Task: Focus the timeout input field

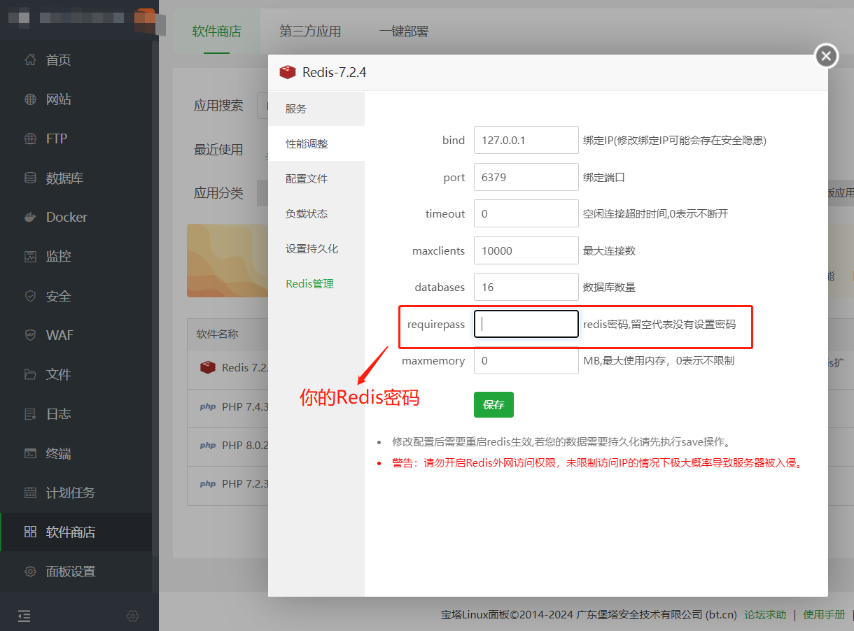Action: pos(526,213)
